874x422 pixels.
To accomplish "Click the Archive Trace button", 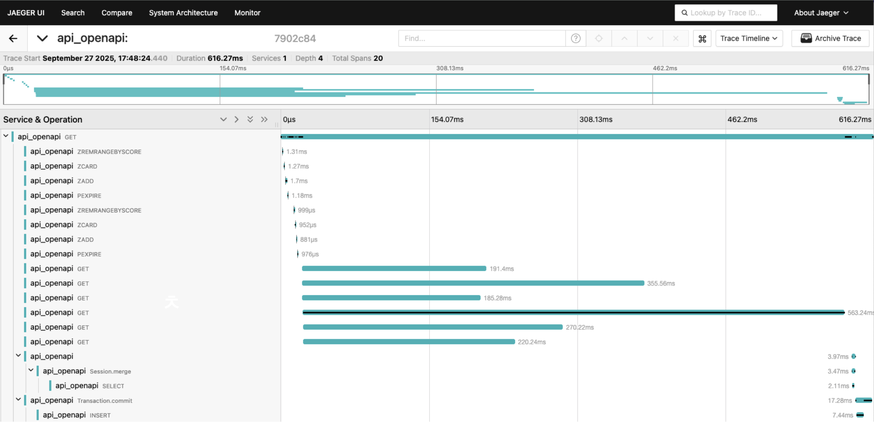I will tap(830, 38).
